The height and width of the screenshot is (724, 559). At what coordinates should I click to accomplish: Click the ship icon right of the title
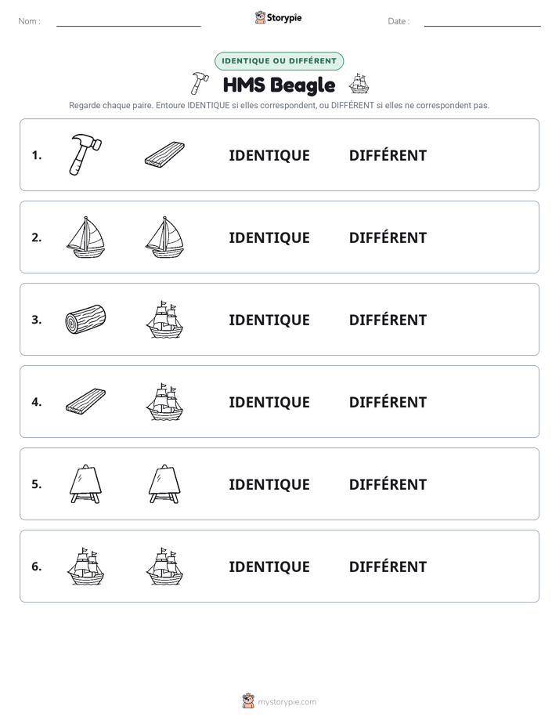pos(359,84)
